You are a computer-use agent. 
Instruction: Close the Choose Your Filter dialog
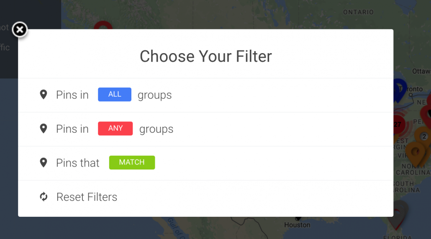19,30
